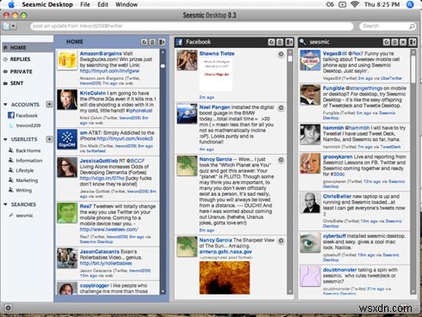
Task: Toggle notifications bell in HOME column
Action: click(153, 42)
